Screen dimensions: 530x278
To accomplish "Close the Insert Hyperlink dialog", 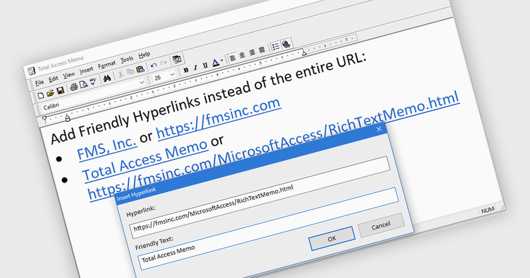I will pyautogui.click(x=379, y=129).
